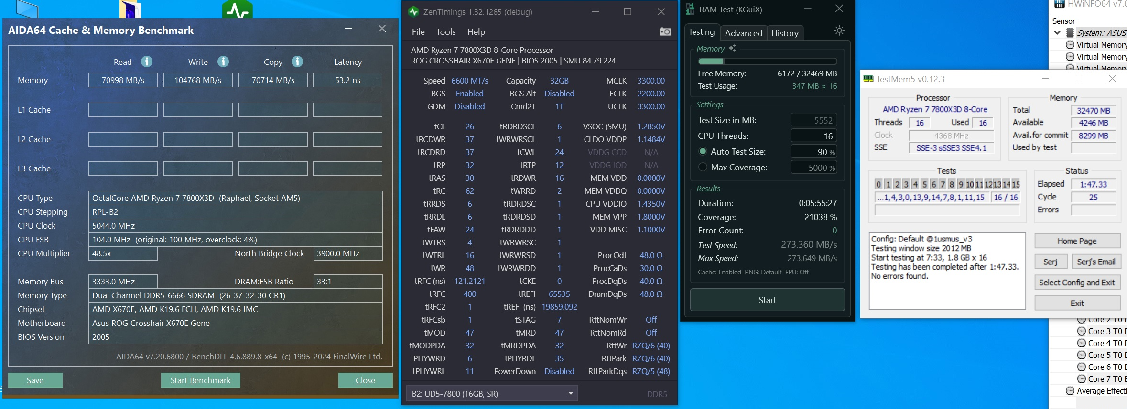Click Save button in AIDA64
The height and width of the screenshot is (409, 1127).
(35, 380)
